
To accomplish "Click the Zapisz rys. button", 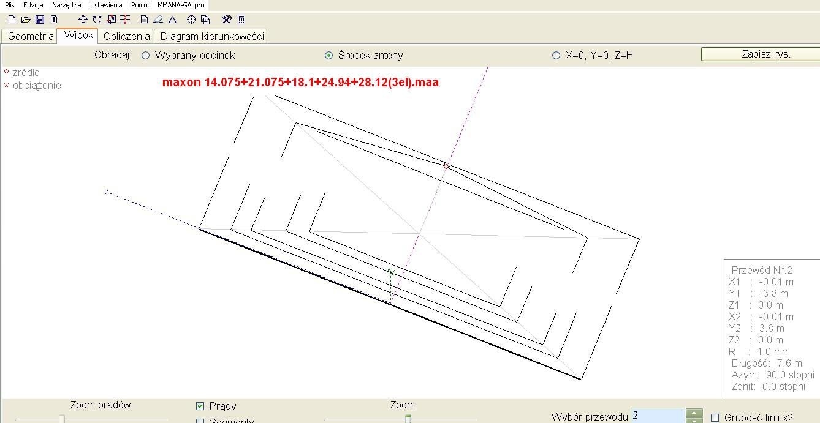I will click(765, 54).
